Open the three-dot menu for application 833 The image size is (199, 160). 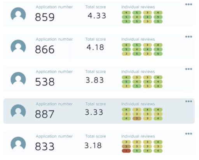click(x=189, y=134)
